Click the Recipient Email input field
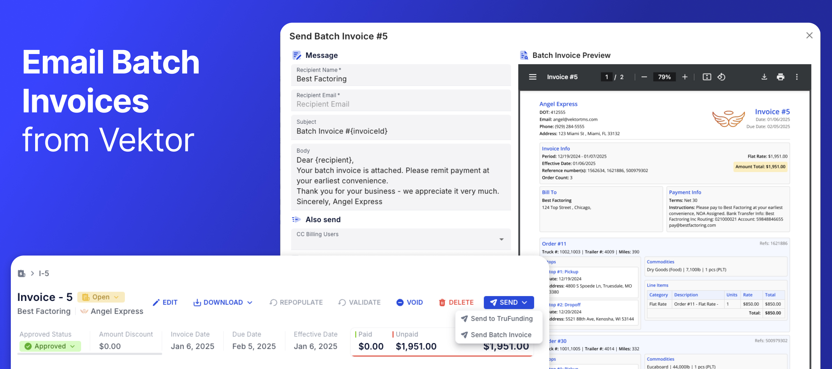Screen dimensions: 832x369 (401, 104)
